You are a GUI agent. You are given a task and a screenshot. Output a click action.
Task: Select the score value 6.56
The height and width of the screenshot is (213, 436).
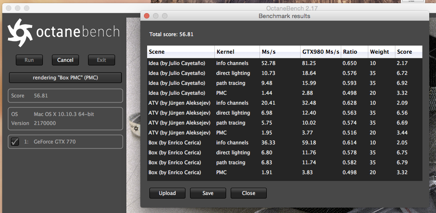pyautogui.click(x=402, y=113)
